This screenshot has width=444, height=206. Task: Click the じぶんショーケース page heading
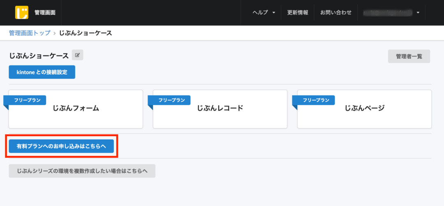pos(39,56)
